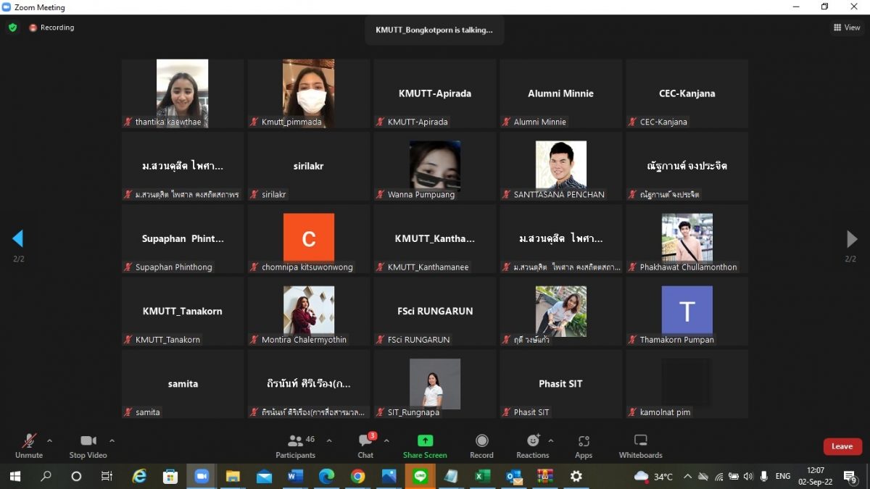Open video options caret next to Stop Video
Image resolution: width=870 pixels, height=489 pixels.
[x=112, y=440]
